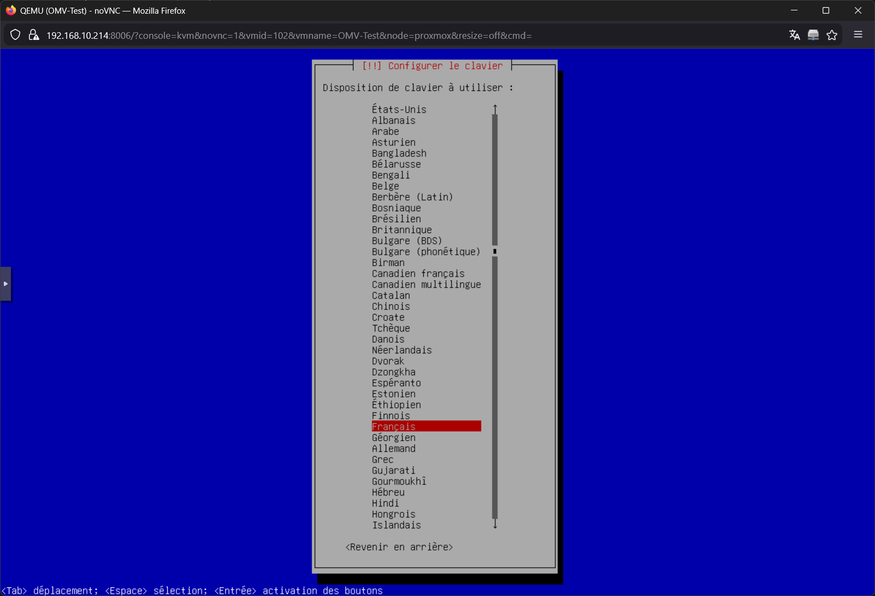Image resolution: width=875 pixels, height=596 pixels.
Task: Select Islandais keyboard layout
Action: [x=397, y=525]
